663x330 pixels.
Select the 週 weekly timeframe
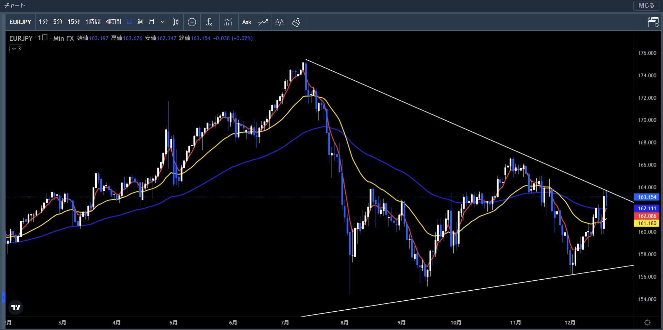[x=140, y=22]
